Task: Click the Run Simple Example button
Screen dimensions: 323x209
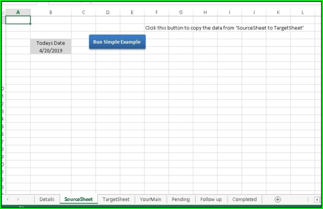Action: click(x=117, y=42)
